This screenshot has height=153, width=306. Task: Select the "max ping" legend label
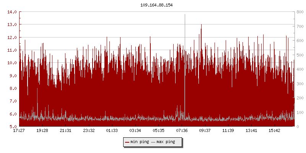pyautogui.click(x=166, y=142)
